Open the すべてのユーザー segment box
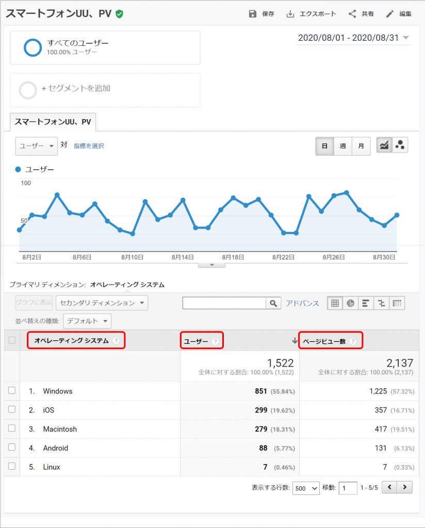The height and width of the screenshot is (528, 425). tap(105, 47)
